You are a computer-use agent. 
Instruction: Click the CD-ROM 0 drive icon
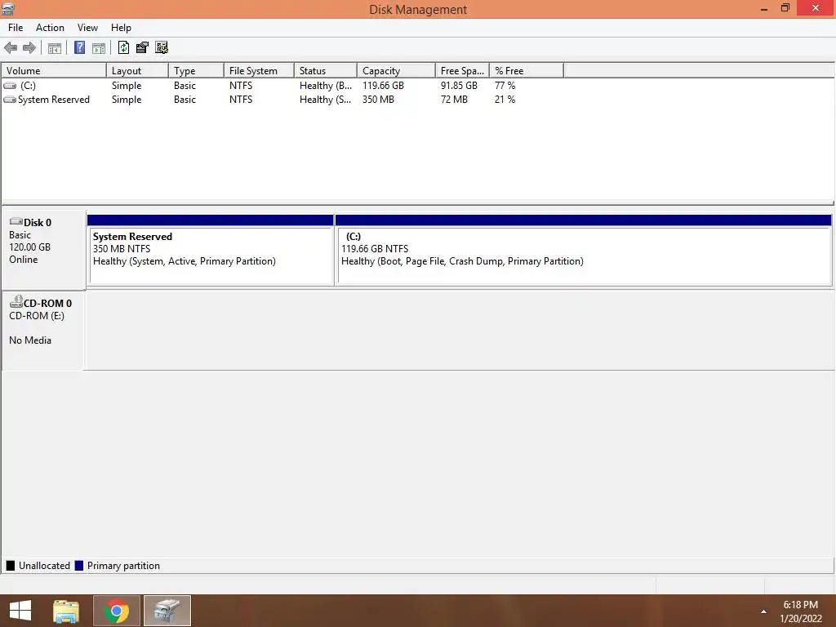[x=16, y=302]
